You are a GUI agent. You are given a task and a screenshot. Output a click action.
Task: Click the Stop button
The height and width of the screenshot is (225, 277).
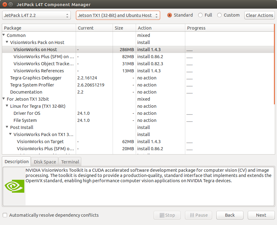[x=167, y=215]
